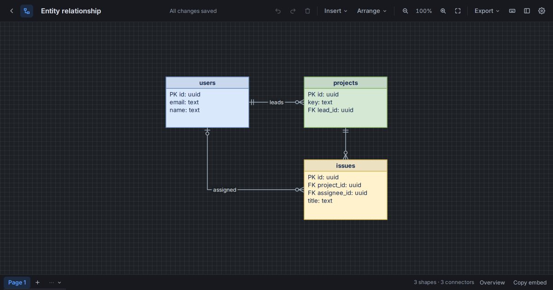Image resolution: width=553 pixels, height=290 pixels.
Task: Open the Overview link
Action: tap(492, 283)
